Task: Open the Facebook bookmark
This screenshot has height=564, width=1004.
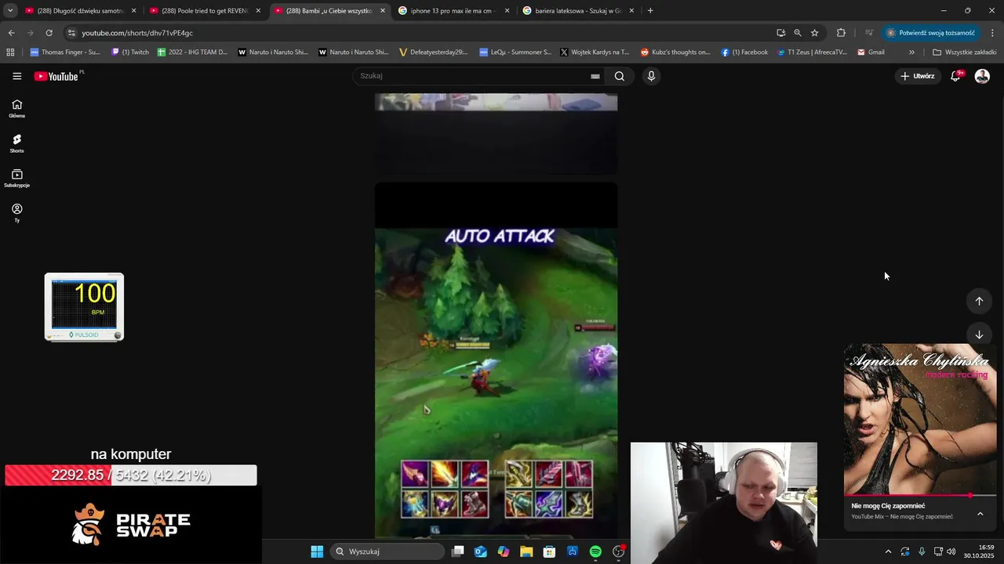Action: 744,52
